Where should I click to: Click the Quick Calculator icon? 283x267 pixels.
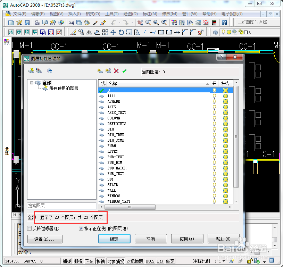pyautogui.click(x=214, y=23)
